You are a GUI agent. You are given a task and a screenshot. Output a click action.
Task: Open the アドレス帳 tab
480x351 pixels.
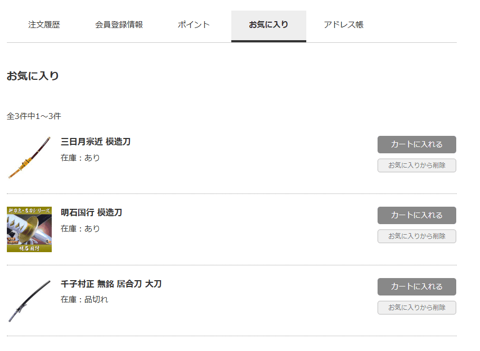coord(343,25)
